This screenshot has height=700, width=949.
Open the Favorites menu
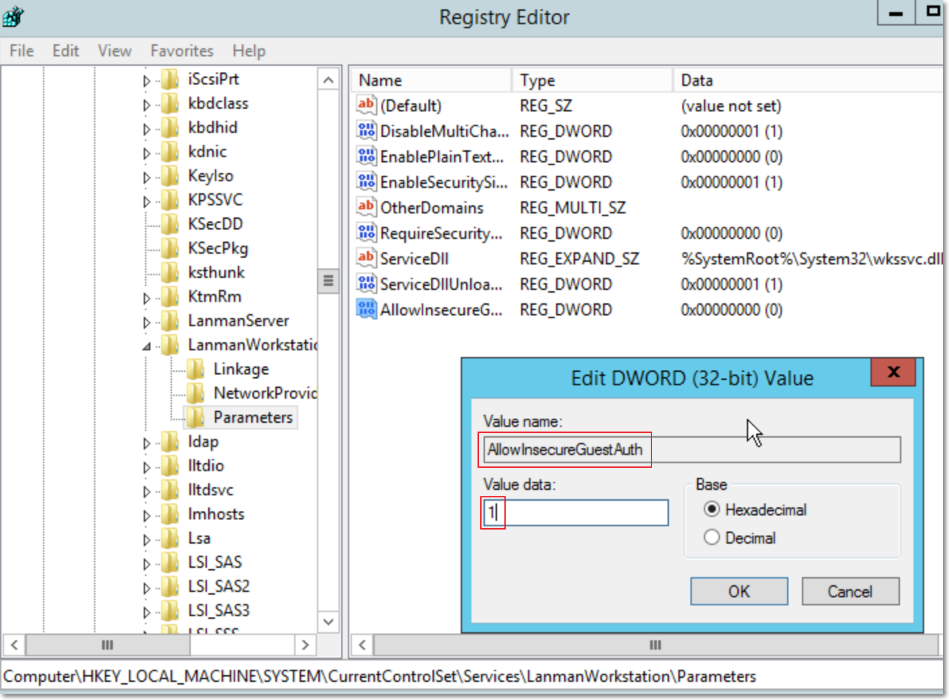coord(181,51)
